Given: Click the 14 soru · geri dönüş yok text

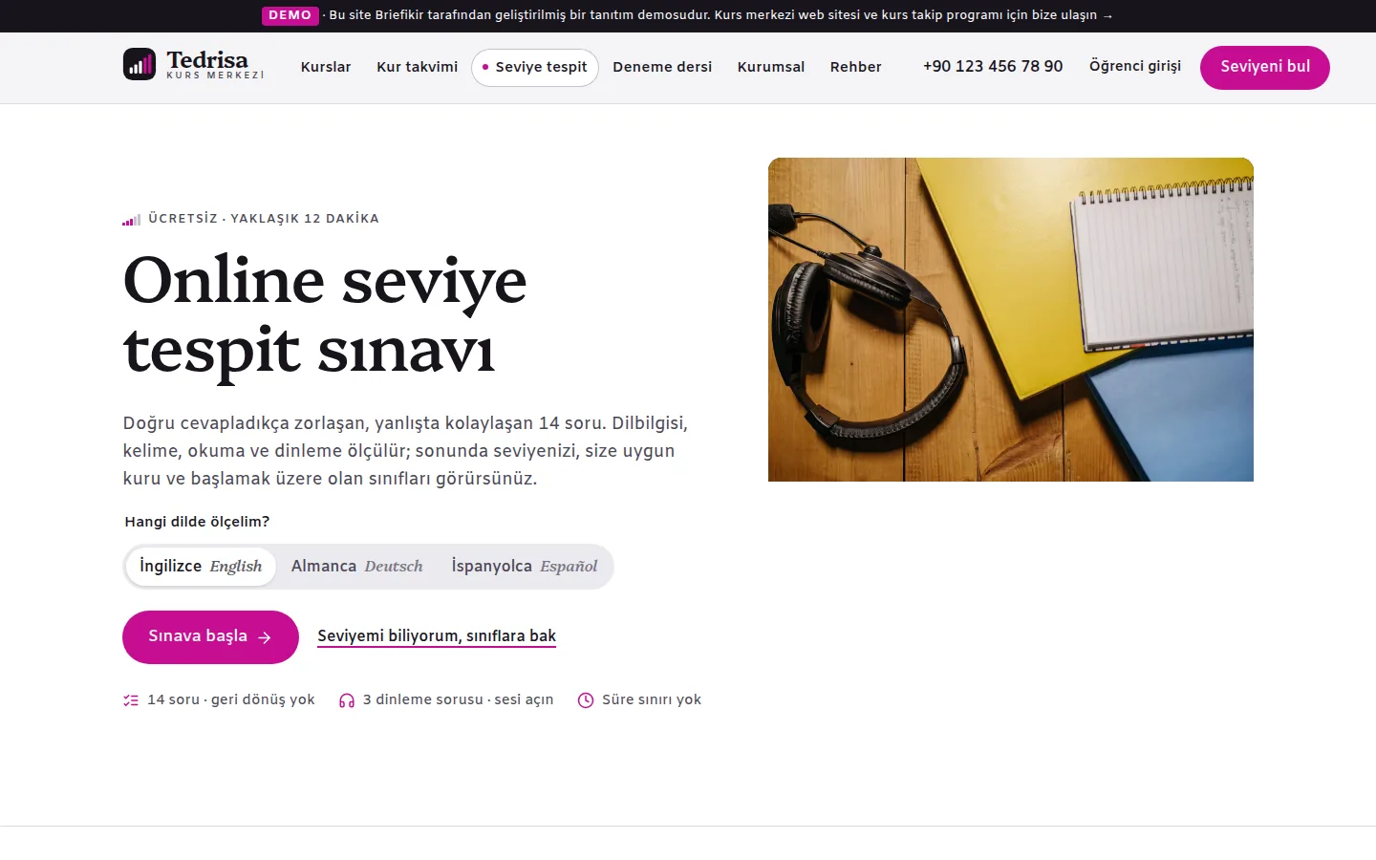Looking at the screenshot, I should tap(231, 699).
